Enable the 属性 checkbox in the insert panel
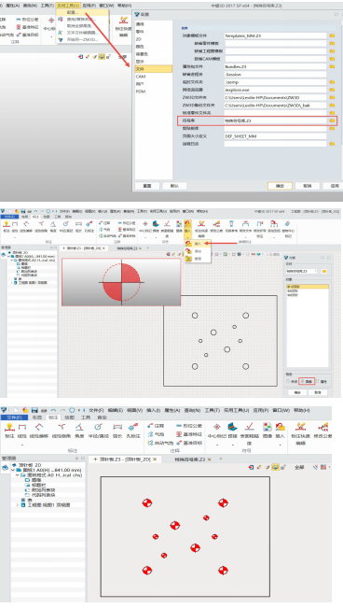 [318, 382]
